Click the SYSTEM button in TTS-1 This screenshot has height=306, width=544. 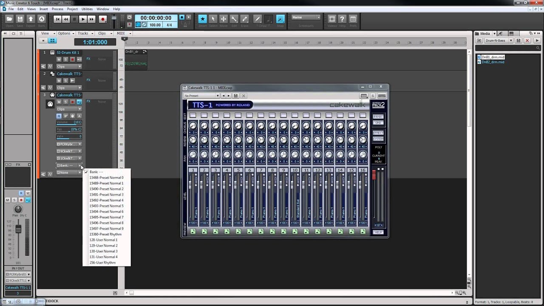point(378,139)
